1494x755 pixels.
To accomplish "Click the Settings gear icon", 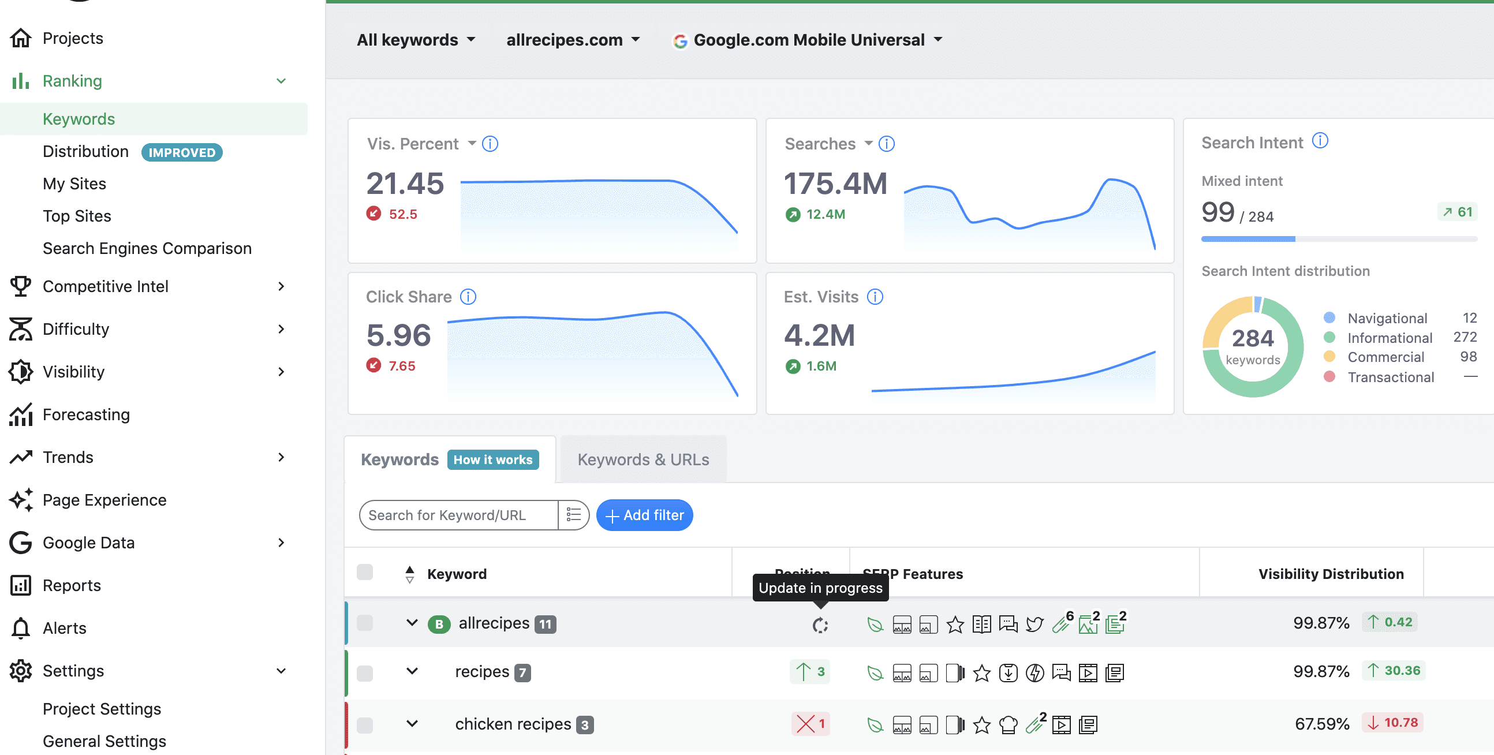I will [21, 671].
